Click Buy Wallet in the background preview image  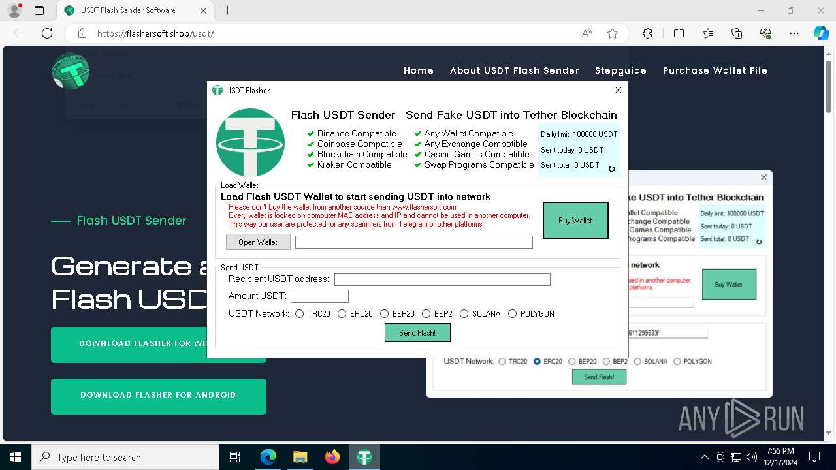729,285
